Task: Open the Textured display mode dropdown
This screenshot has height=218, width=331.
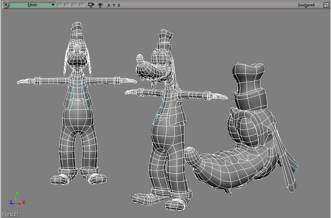Action: point(306,5)
